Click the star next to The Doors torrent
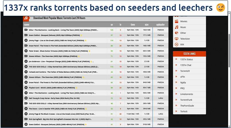Screen dimensions: 231x128 coord(86,109)
